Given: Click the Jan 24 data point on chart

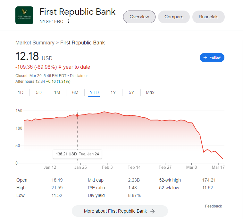Looking at the screenshot, I should point(77,115).
